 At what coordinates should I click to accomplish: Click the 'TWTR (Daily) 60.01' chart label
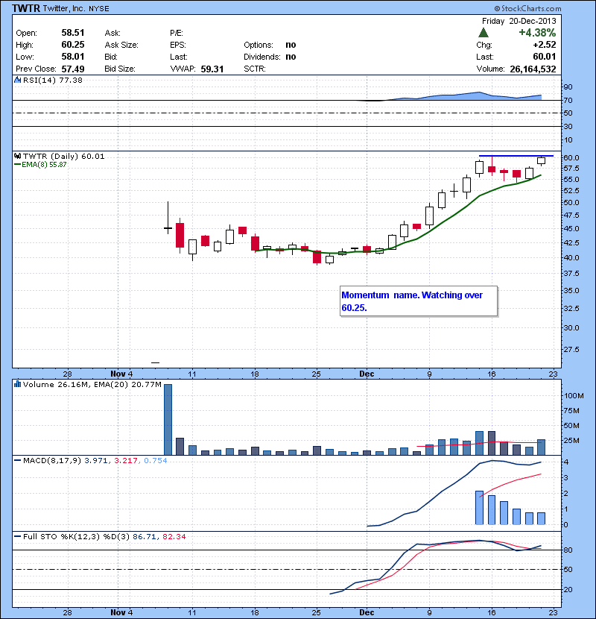(x=64, y=157)
